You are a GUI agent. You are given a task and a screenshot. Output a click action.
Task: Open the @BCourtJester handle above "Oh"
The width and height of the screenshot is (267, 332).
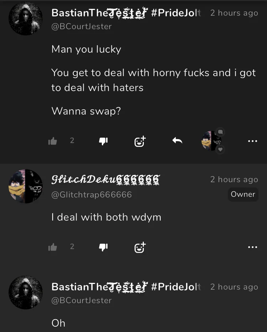[82, 300]
